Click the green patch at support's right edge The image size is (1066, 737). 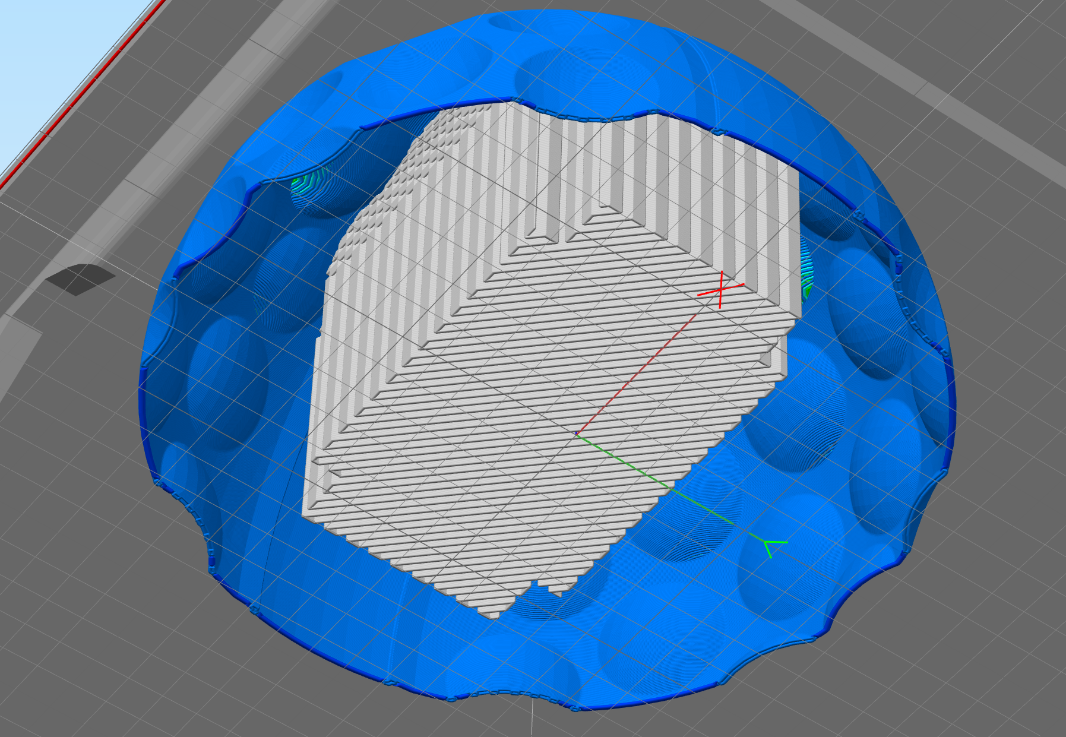tap(805, 274)
